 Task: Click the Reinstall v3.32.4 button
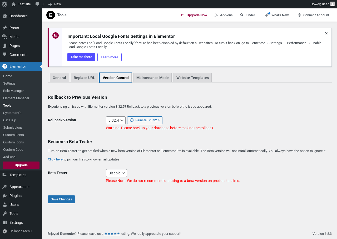(x=145, y=120)
